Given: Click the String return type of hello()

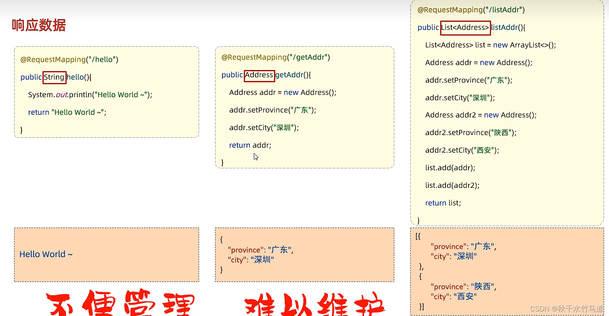Looking at the screenshot, I should [x=54, y=77].
